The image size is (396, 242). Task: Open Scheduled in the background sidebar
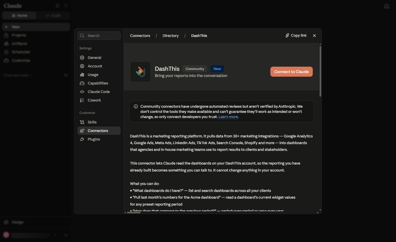pos(36,52)
